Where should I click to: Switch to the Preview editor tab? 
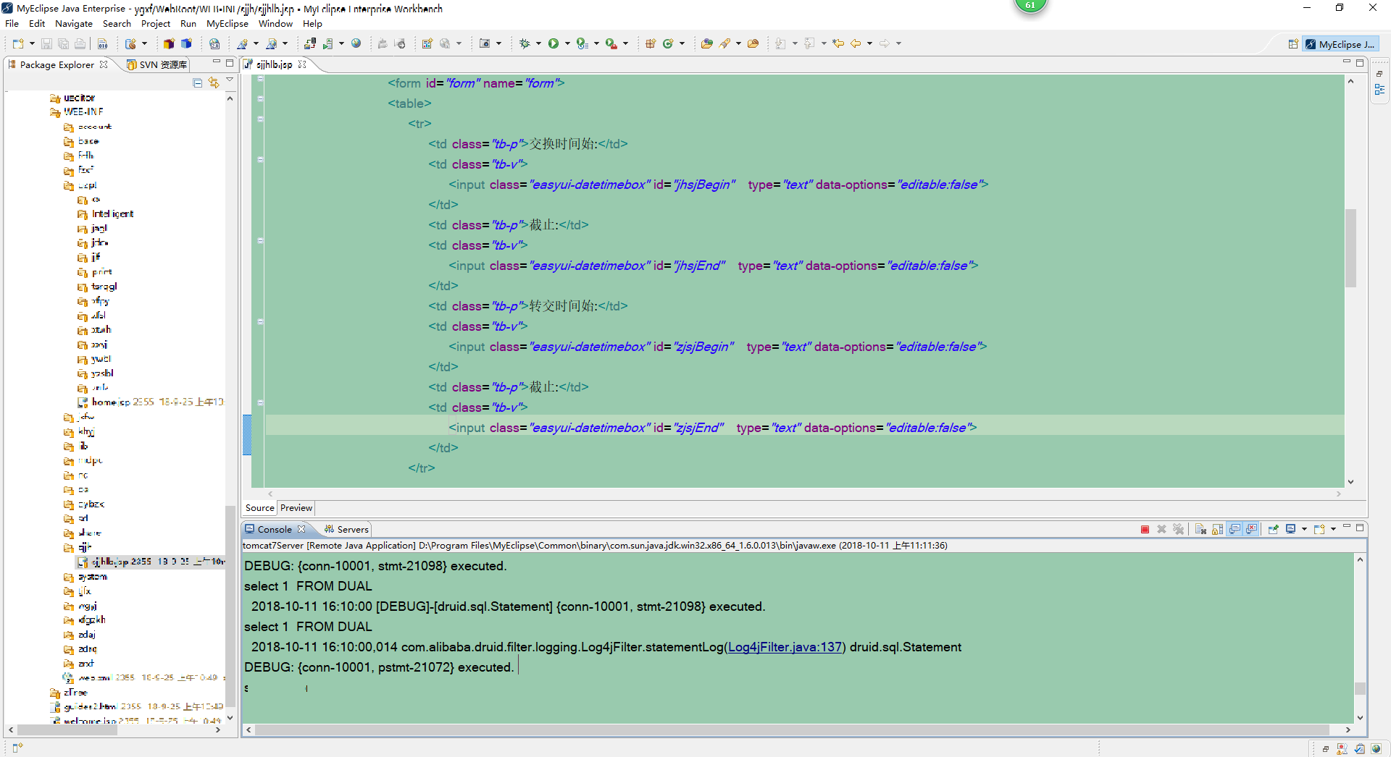296,508
